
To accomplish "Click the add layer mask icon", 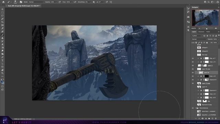I will coord(202,118).
